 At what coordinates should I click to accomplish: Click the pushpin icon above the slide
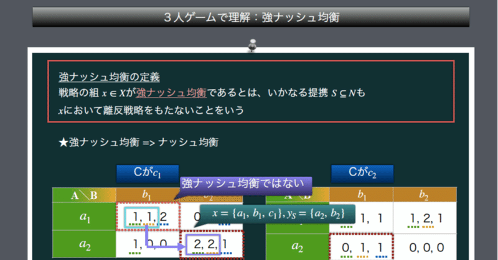(x=252, y=45)
